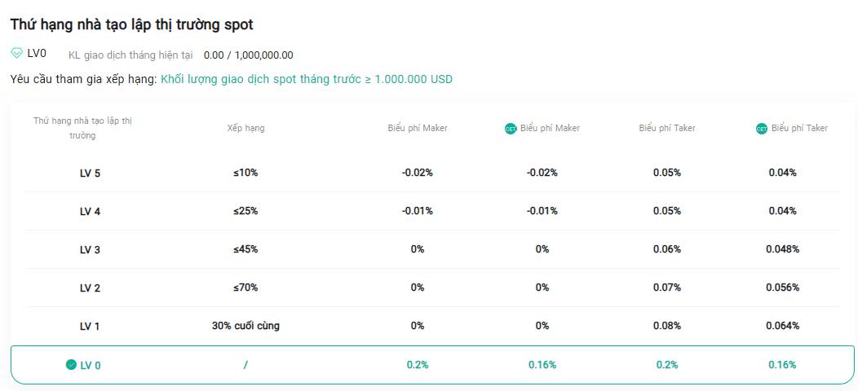The height and width of the screenshot is (391, 858).
Task: Click the LV 1 tier label
Action: 90,327
